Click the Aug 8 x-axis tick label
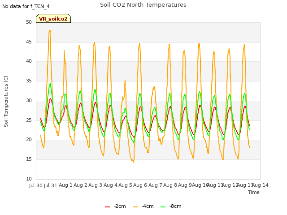This screenshot has width=287, height=215. 170,185
